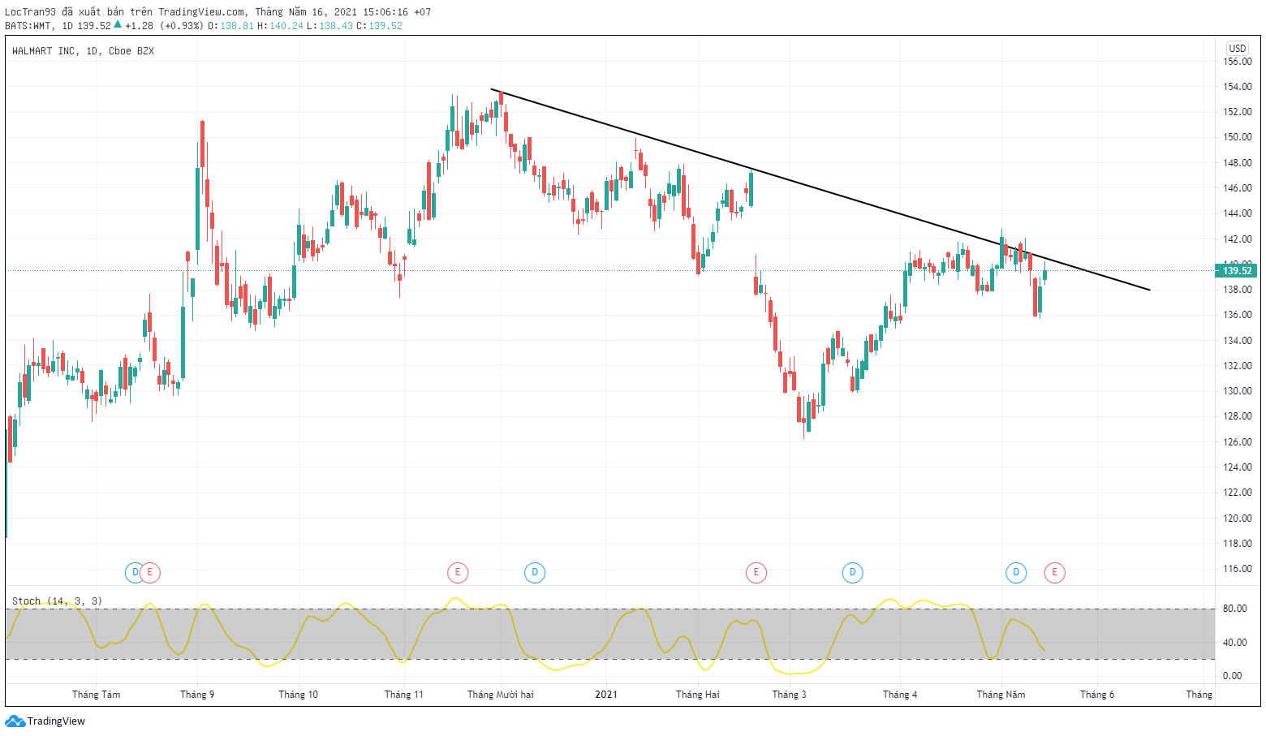Click the 136.00 price axis label
The image size is (1266, 736).
(1238, 315)
